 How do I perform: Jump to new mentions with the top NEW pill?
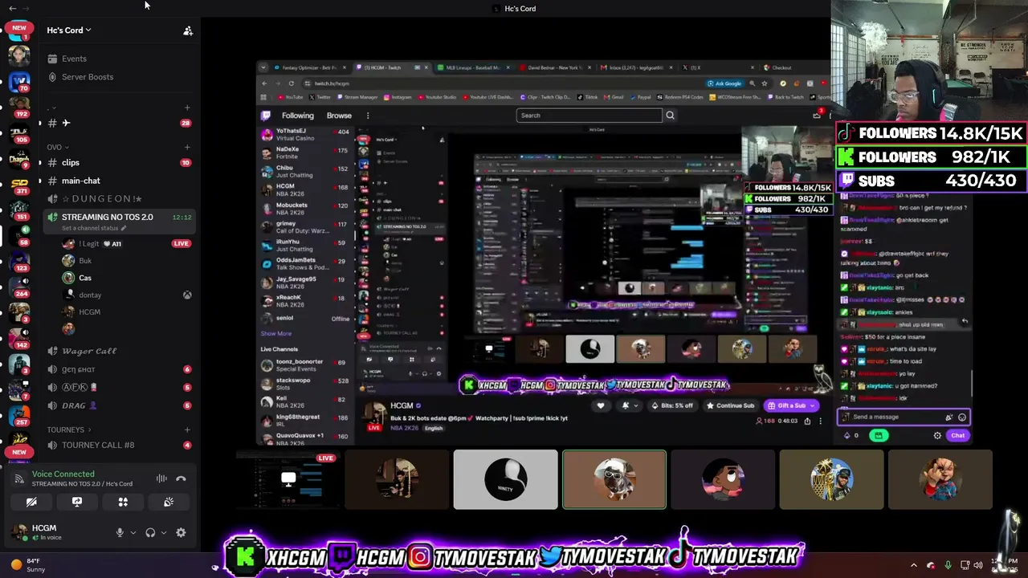pos(19,28)
